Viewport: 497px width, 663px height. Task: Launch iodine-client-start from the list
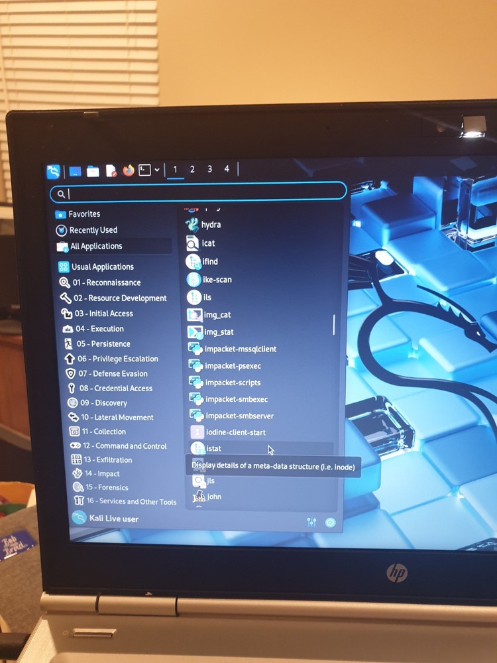pos(262,432)
